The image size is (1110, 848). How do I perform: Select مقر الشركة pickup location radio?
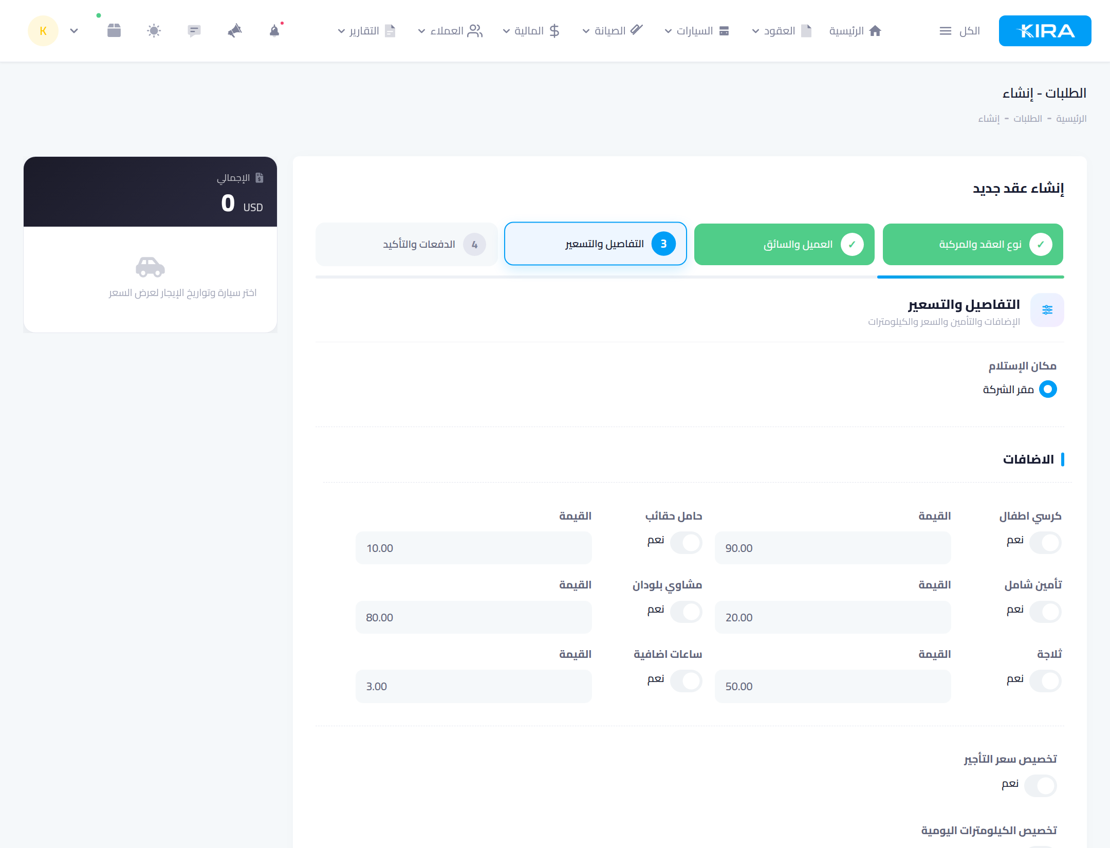[x=1048, y=389]
